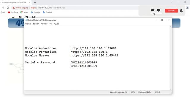Click the text https://192.168.100.1:65443 in Notepad

pyautogui.click(x=94, y=55)
